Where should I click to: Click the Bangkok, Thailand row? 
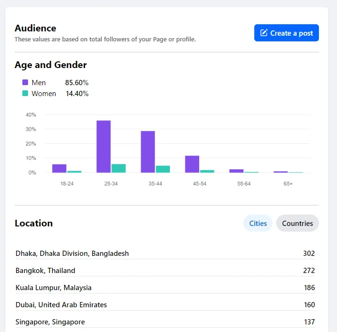click(x=165, y=271)
